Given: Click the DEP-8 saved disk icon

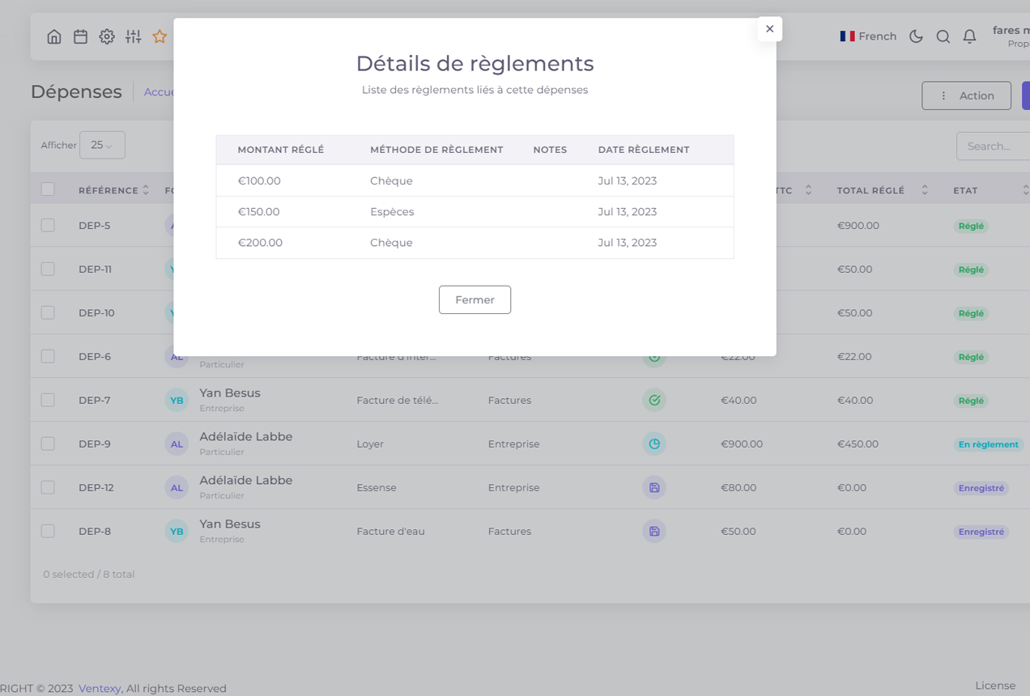Looking at the screenshot, I should [654, 531].
